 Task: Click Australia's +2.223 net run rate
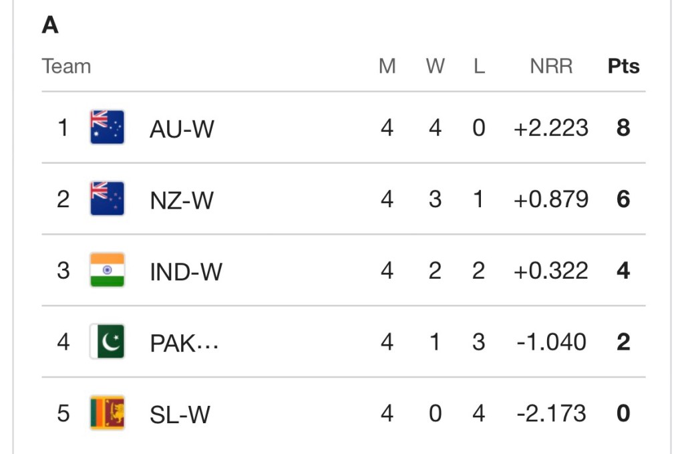[x=551, y=128]
